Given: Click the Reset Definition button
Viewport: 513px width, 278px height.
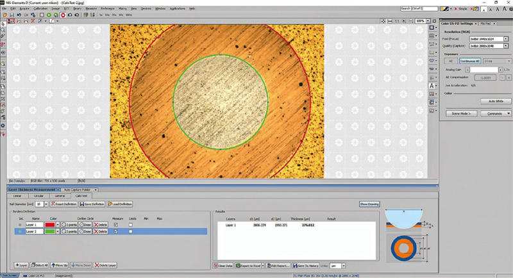Looking at the screenshot, I should click(x=63, y=204).
